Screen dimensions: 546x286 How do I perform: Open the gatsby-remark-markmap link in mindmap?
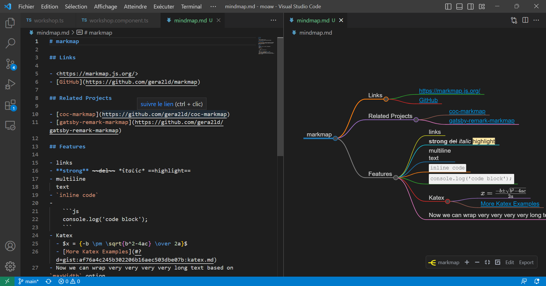coord(482,121)
